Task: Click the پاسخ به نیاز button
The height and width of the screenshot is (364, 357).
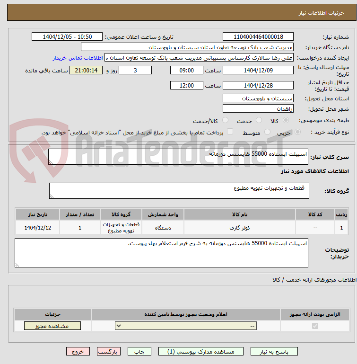Action: click(x=274, y=352)
